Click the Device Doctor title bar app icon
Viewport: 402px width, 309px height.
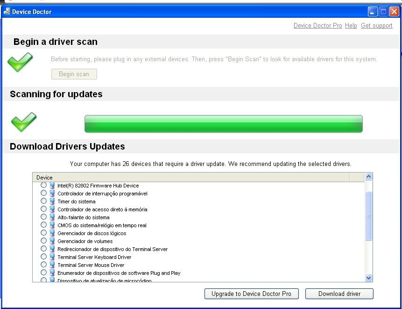7,11
